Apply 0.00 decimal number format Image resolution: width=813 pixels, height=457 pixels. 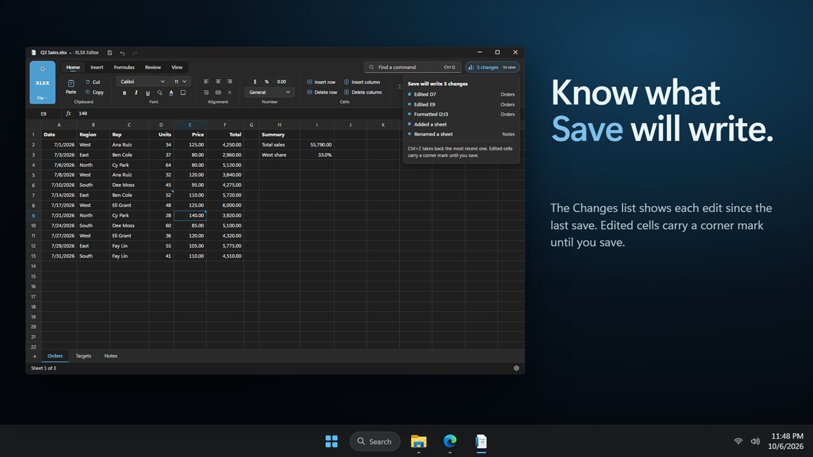tap(281, 81)
